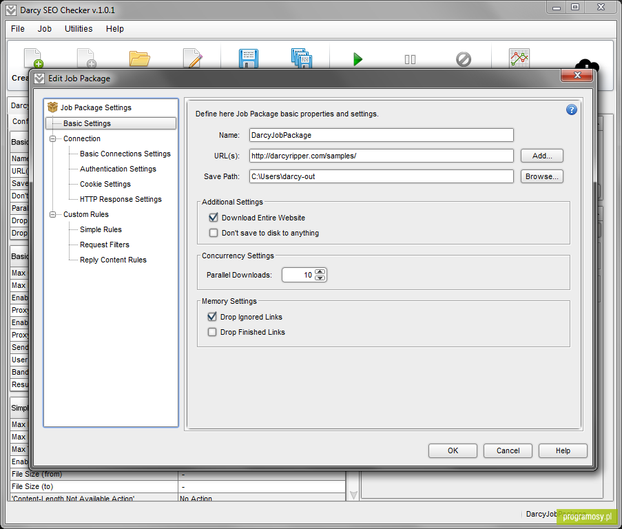Click DarcyJobPackage in the status bar

(556, 514)
